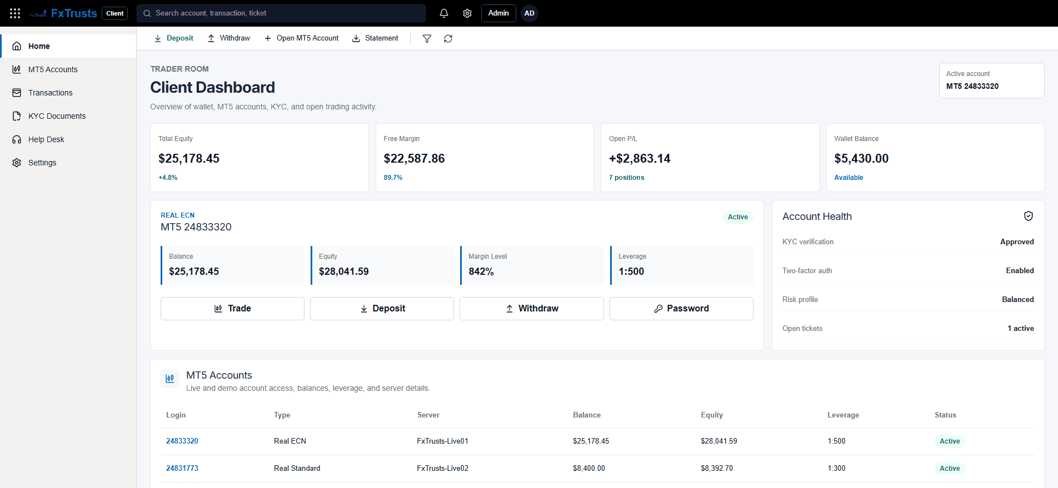The height and width of the screenshot is (488, 1058).
Task: Open Help Desk page
Action: pos(68,139)
